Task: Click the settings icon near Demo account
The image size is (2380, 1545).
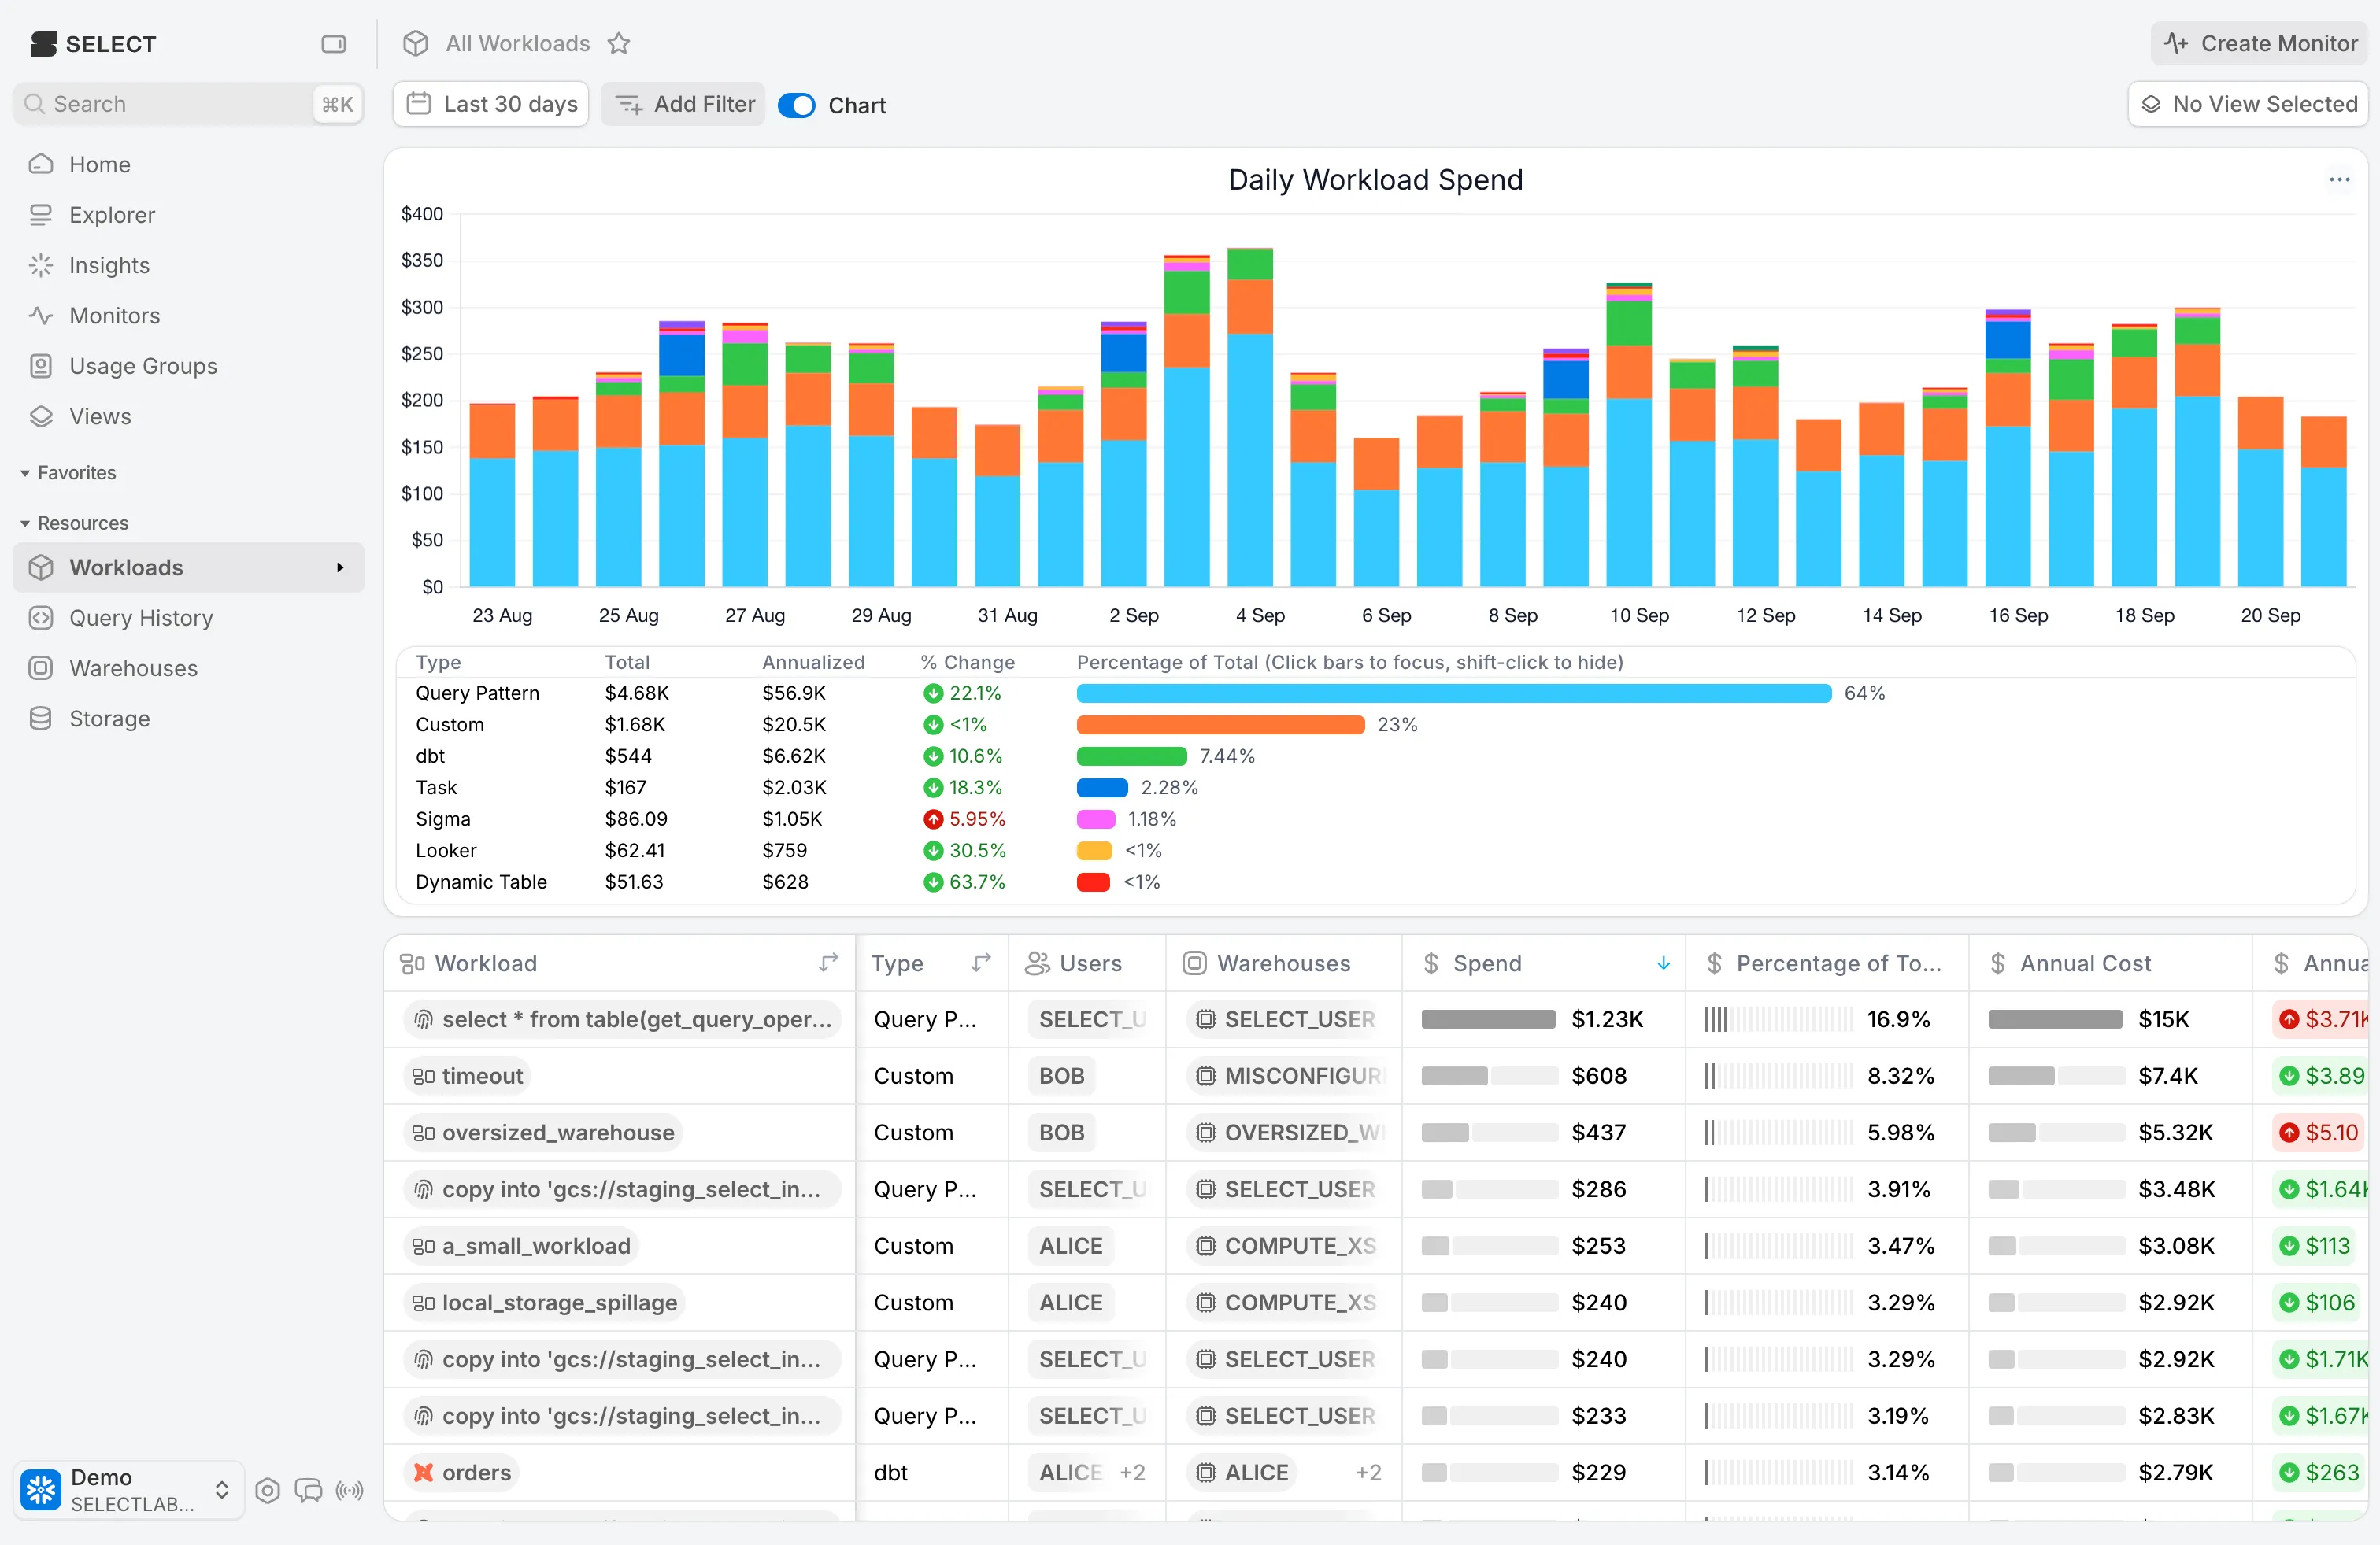Action: tap(267, 1491)
